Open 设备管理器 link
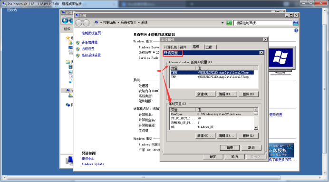 coord(89,43)
